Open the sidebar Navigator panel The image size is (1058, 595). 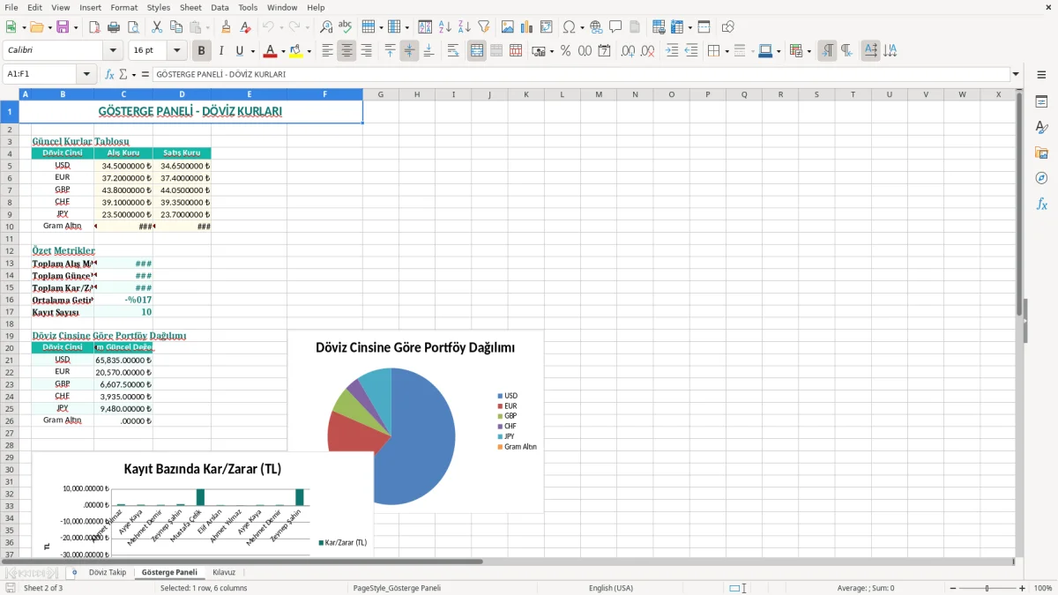1041,179
